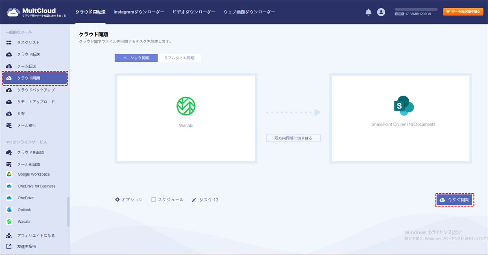Click the large SharePoint destination logo
Image resolution: width=488 pixels, height=255 pixels.
403,106
